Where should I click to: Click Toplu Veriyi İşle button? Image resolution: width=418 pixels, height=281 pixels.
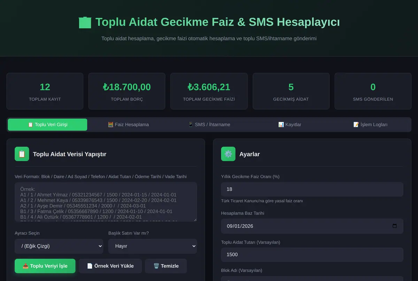[45, 266]
